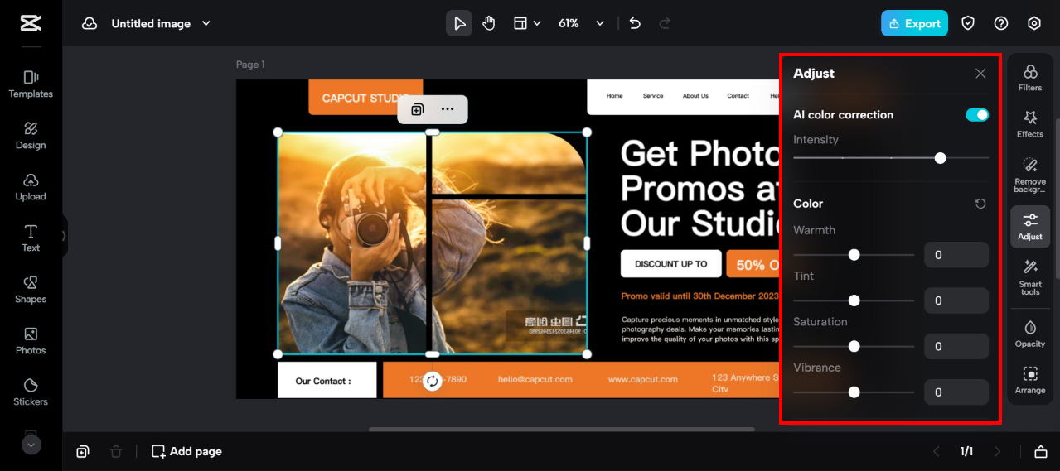
Task: Expand more sidebar items down arrow
Action: pyautogui.click(x=31, y=445)
